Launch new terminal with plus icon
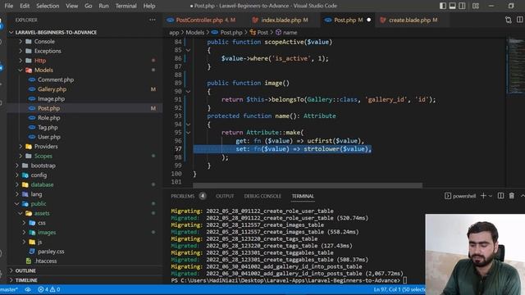This screenshot has height=295, width=525. [x=483, y=196]
